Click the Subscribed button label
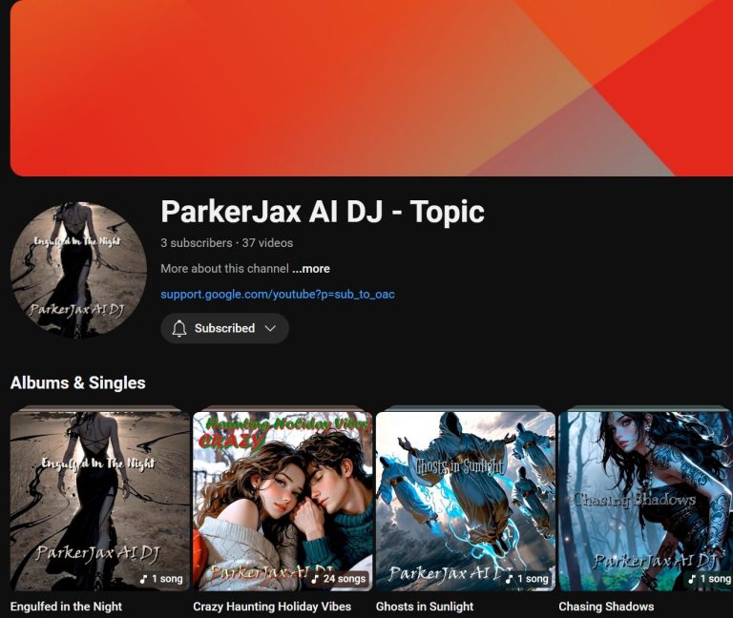 coord(224,328)
